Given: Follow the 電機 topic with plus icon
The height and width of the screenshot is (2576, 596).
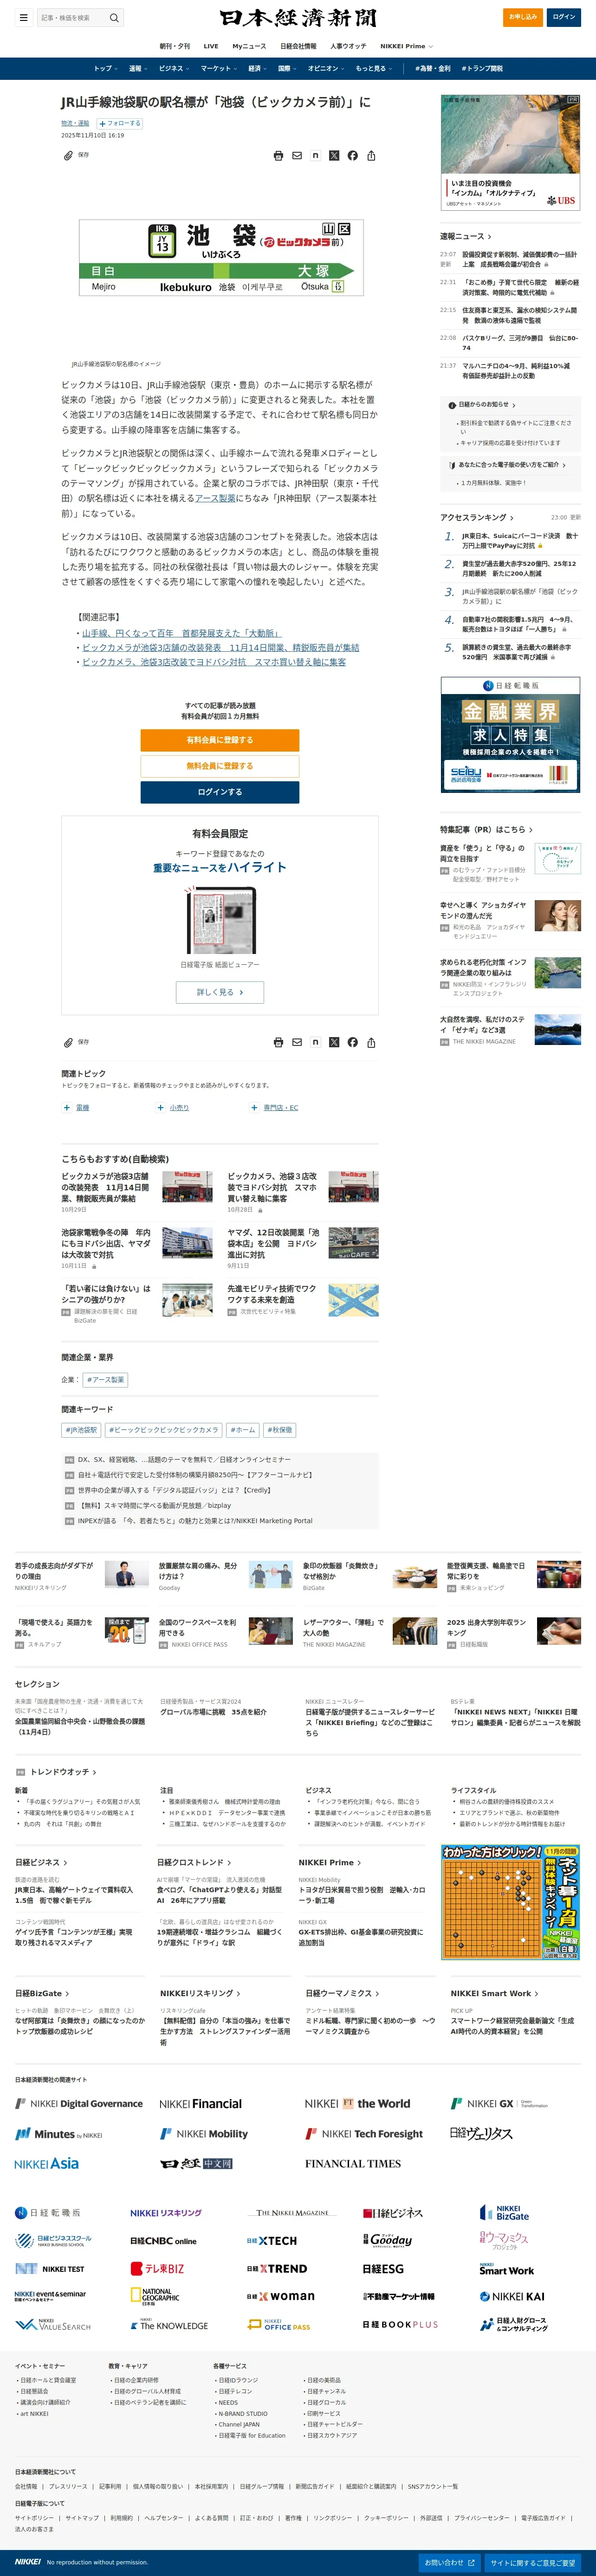Looking at the screenshot, I should 67,1107.
